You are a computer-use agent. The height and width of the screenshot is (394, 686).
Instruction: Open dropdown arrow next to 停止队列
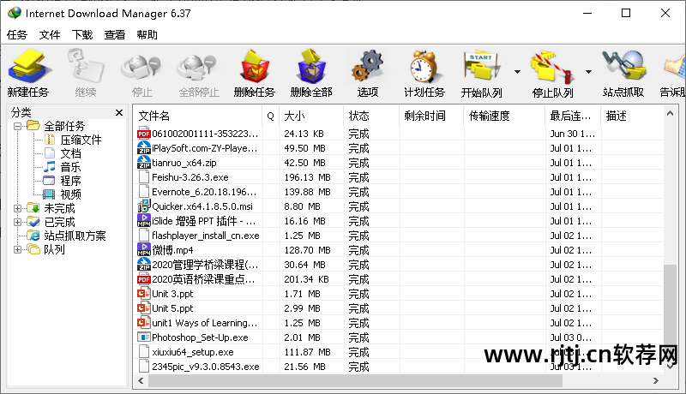tap(589, 72)
